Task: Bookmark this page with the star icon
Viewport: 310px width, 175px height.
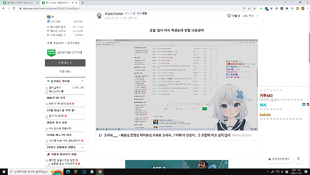Action: click(255, 9)
